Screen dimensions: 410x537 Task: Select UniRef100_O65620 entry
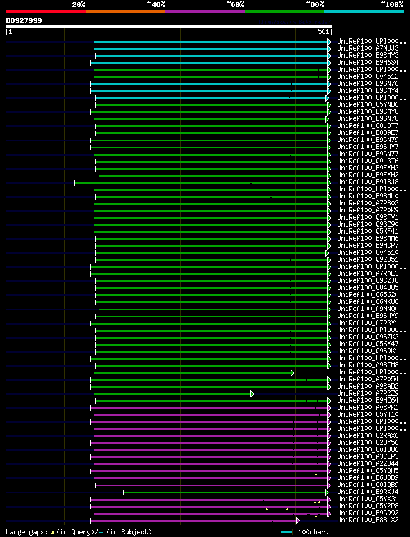368,295
